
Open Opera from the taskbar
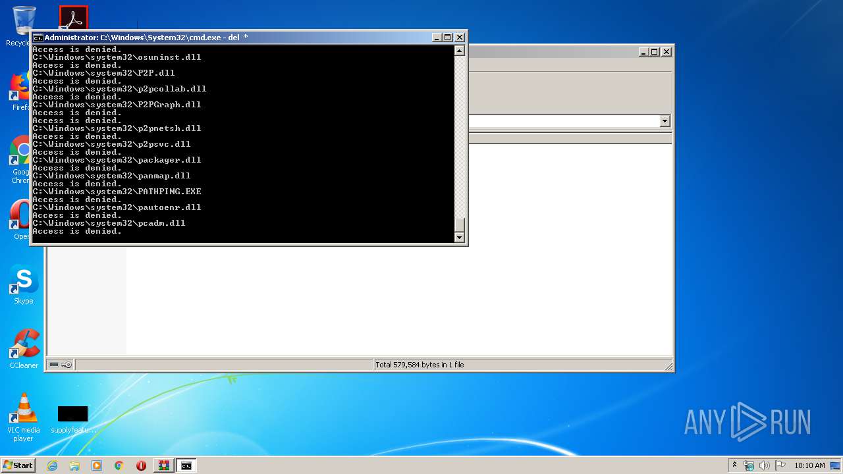[x=141, y=465]
